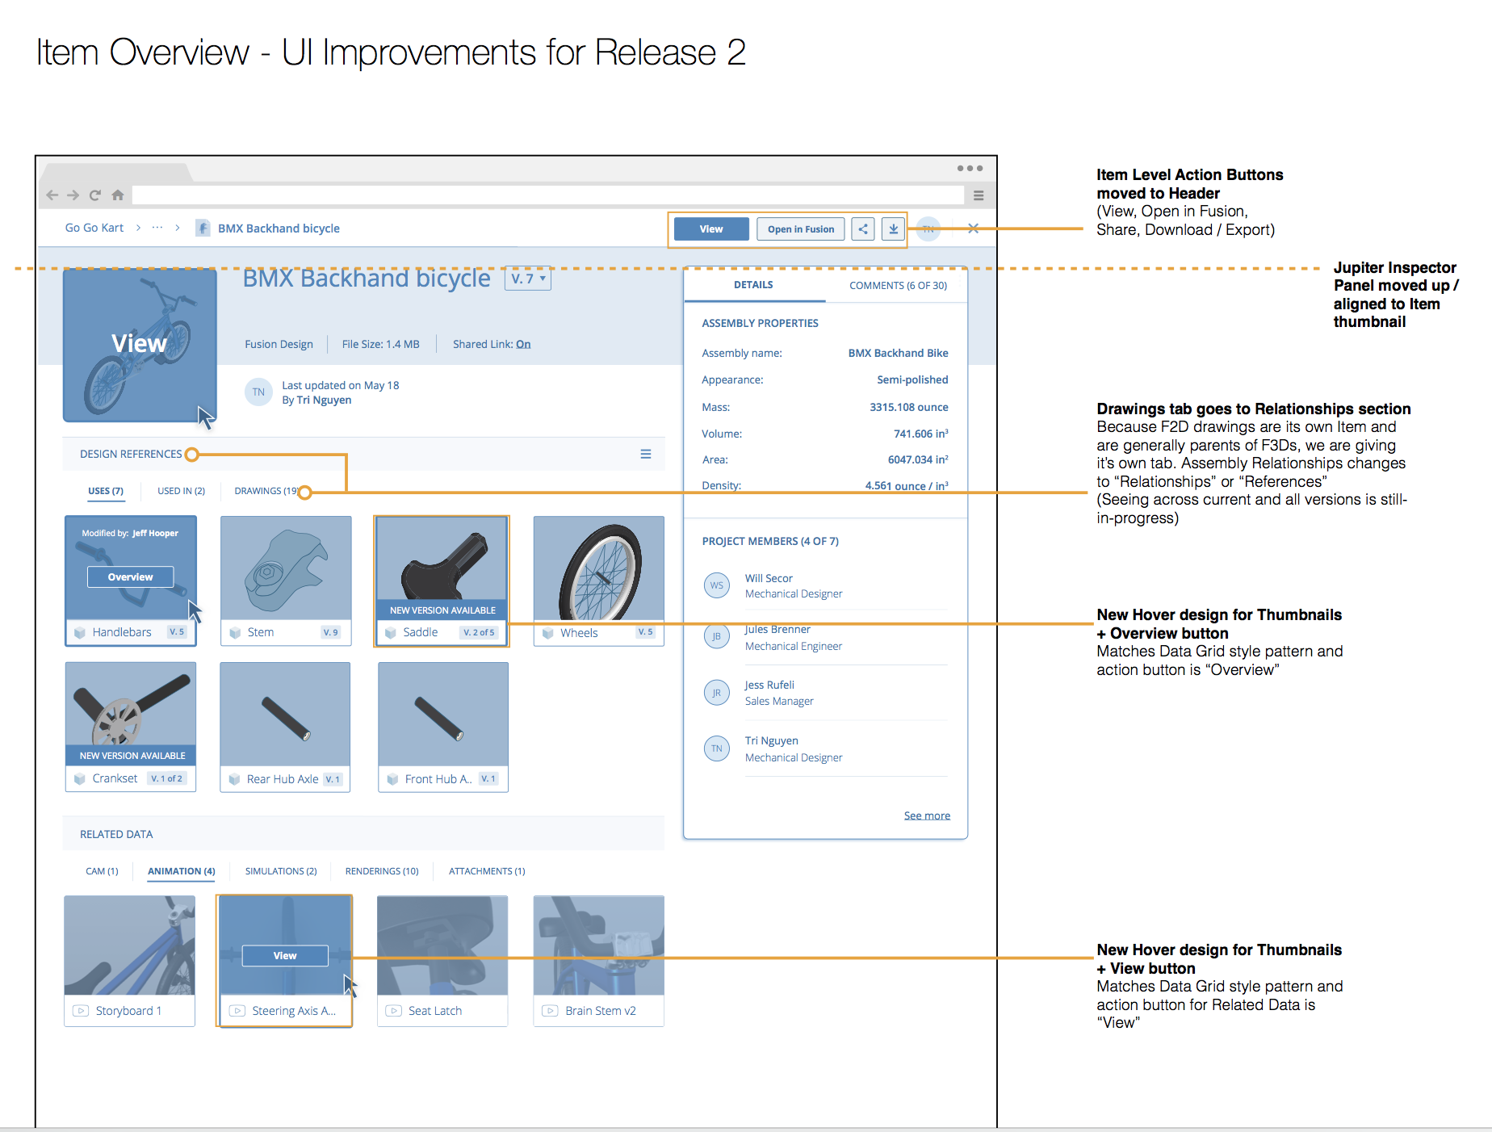The height and width of the screenshot is (1132, 1492).
Task: Open the Simulations (2) tab
Action: coord(281,871)
